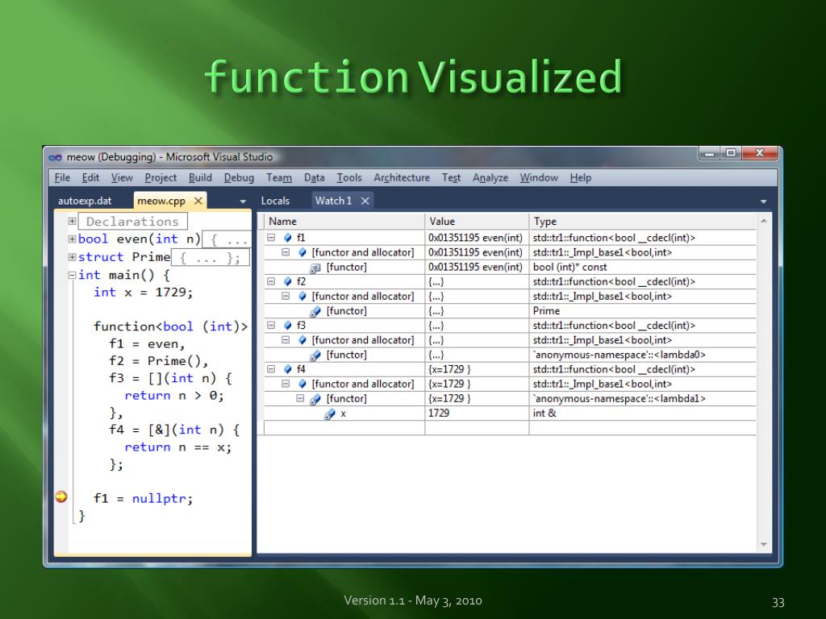The height and width of the screenshot is (619, 826).
Task: Click the 'f1 = nullptr;' code line
Action: 144,498
